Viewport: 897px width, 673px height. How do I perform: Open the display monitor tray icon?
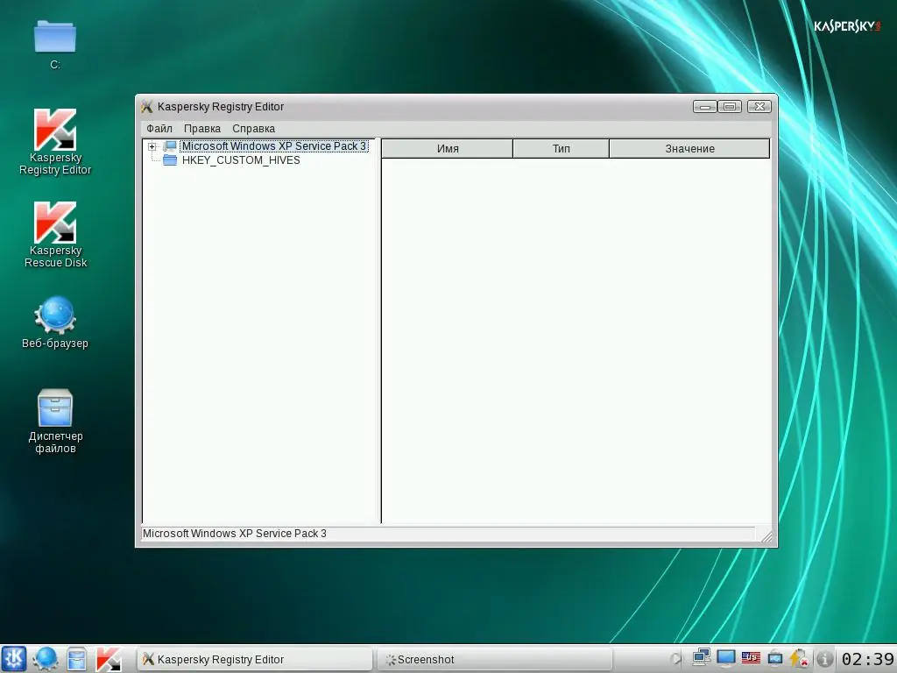click(x=726, y=658)
